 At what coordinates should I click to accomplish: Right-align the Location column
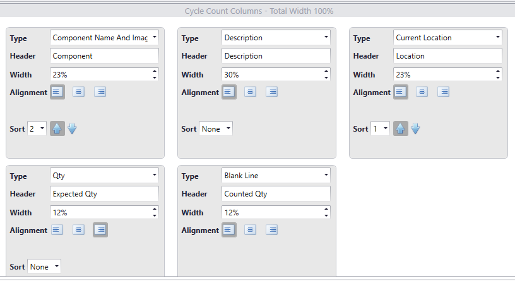click(444, 92)
